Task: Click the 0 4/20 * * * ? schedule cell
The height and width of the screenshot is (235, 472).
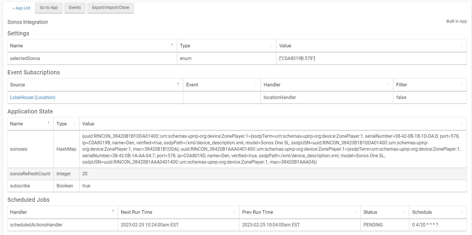Action: coord(438,225)
